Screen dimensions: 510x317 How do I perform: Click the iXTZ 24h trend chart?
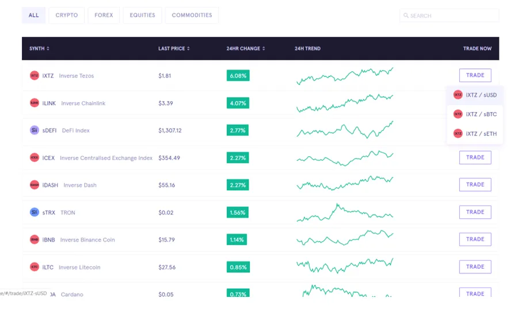(x=345, y=76)
